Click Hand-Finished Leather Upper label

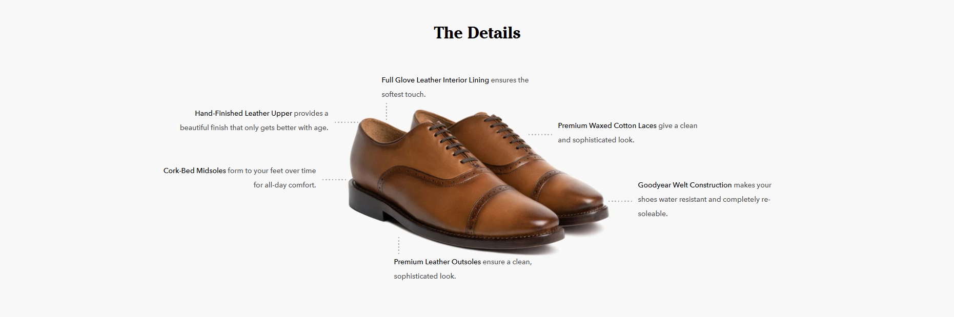pos(243,113)
